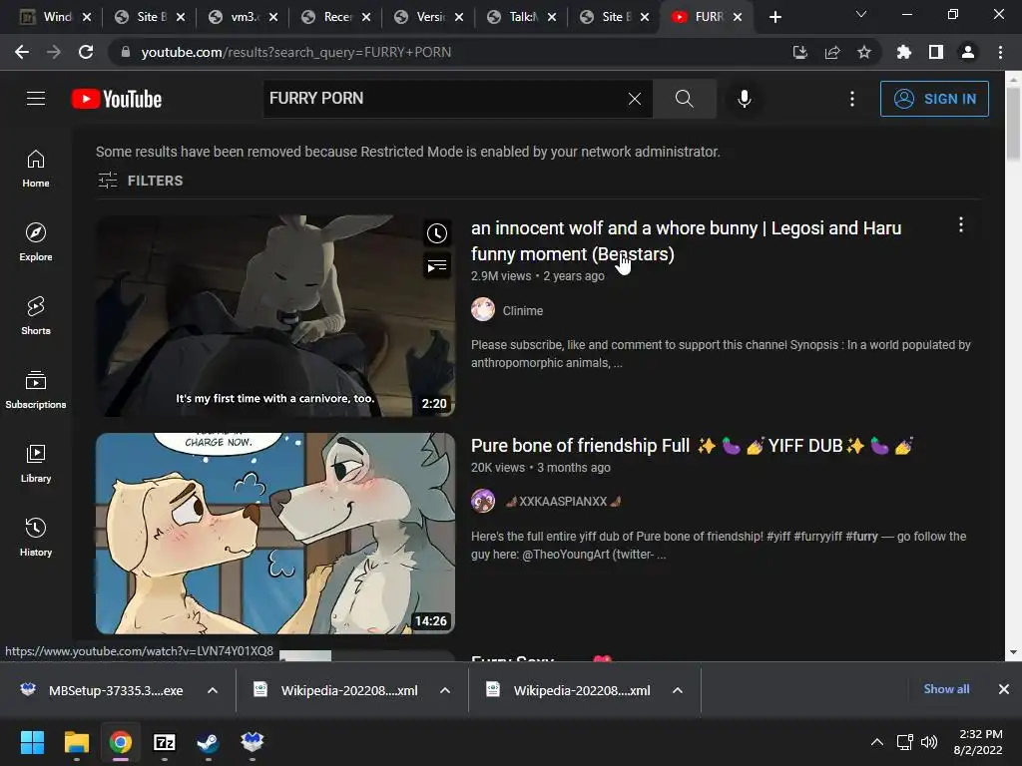Screen dimensions: 1022x766
Task: Open the YouTube hamburger guide menu
Action: tap(36, 99)
